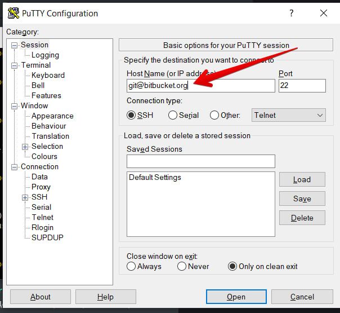Screen dimensions: 340x313
Task: Choose Only on clean exit option
Action: [x=232, y=266]
